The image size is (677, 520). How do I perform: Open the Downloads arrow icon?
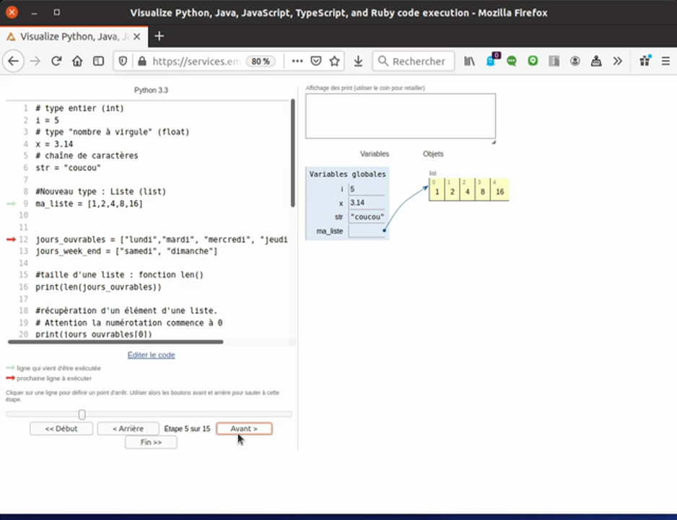(x=358, y=61)
